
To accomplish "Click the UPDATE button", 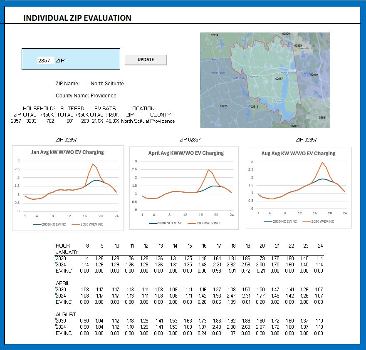I will click(x=146, y=60).
